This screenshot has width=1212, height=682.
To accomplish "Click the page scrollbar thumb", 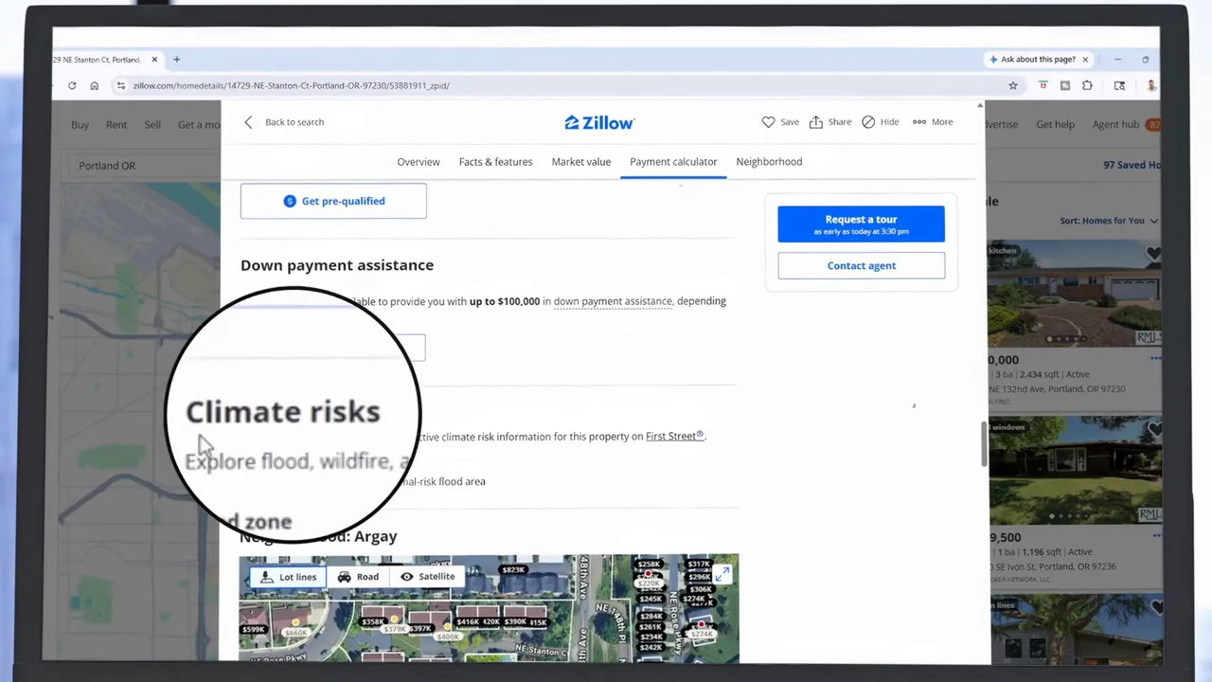I will coord(984,443).
